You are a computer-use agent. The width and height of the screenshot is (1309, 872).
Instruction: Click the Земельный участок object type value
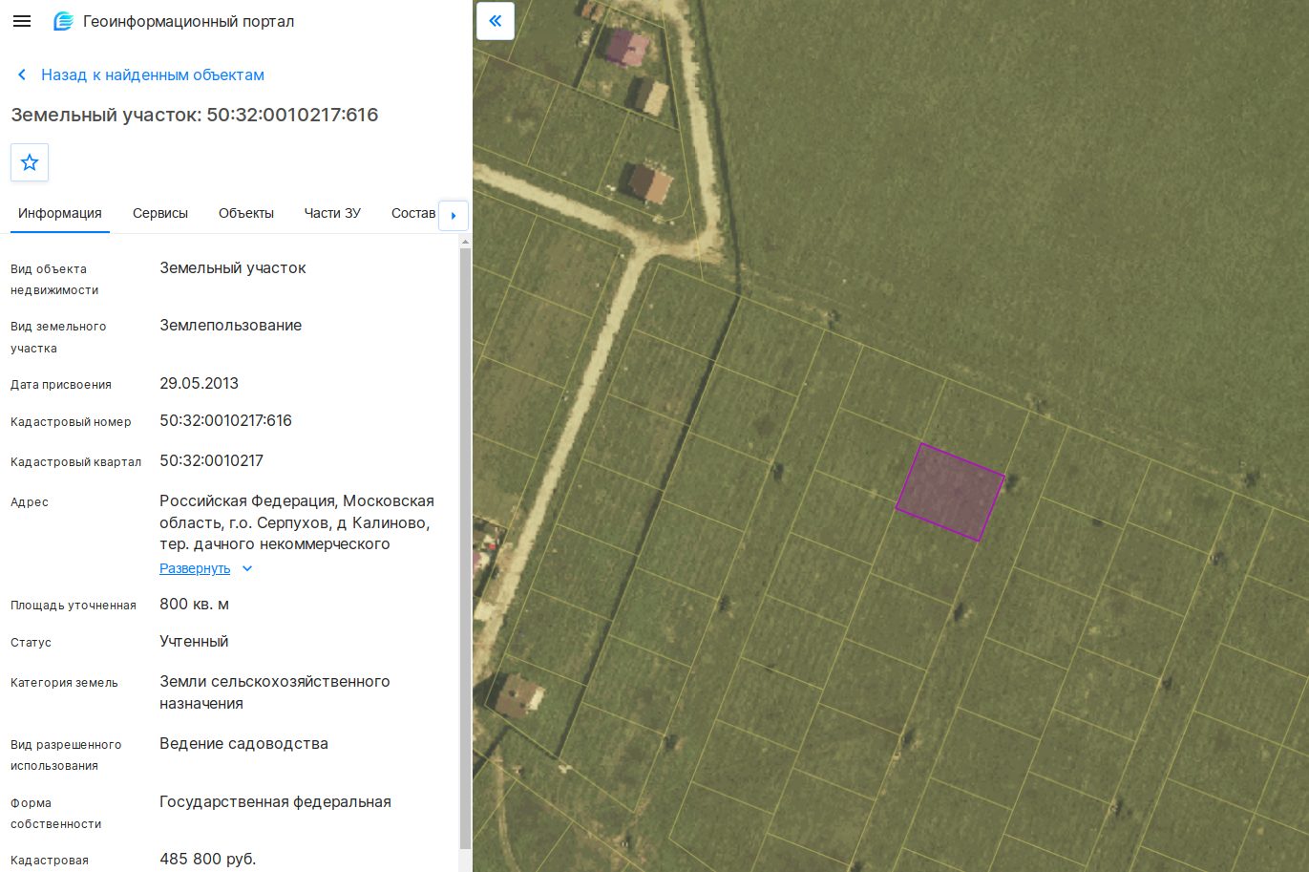(x=233, y=267)
